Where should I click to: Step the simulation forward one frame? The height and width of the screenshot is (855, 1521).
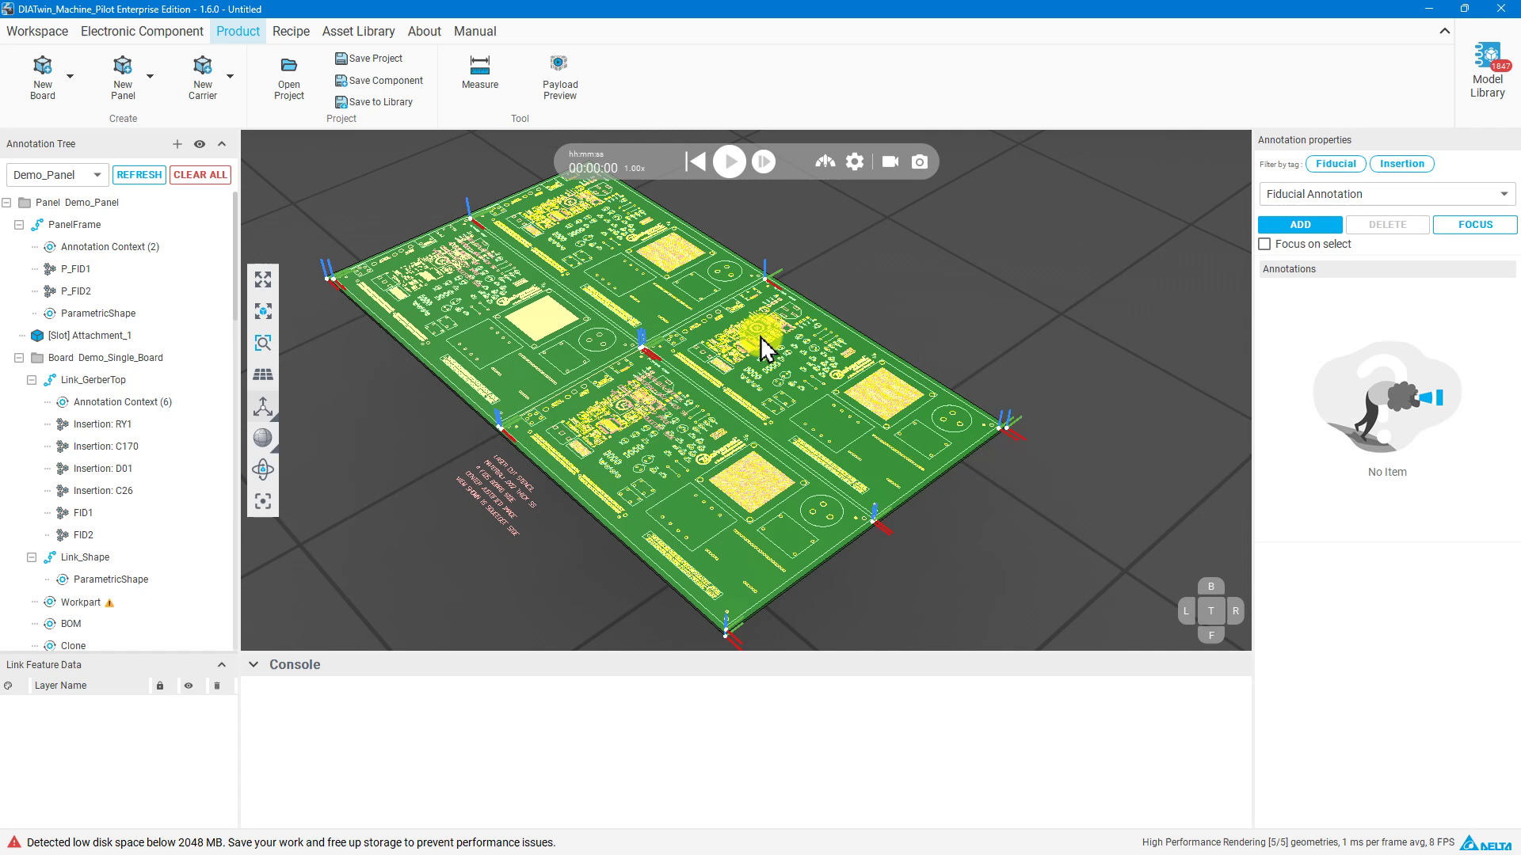pos(764,161)
